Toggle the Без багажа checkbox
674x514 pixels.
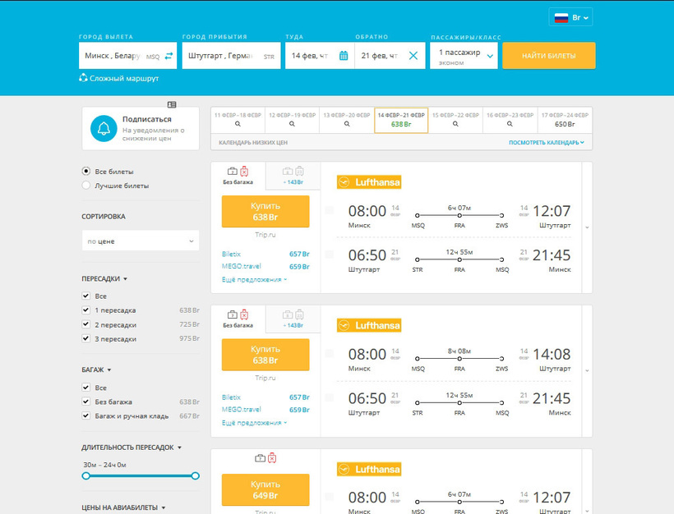click(86, 402)
